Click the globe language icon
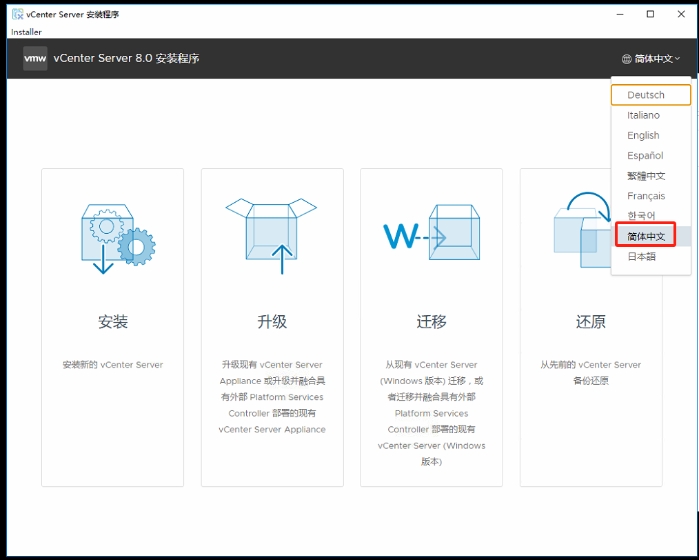Screen dimensions: 699x560 (x=627, y=59)
